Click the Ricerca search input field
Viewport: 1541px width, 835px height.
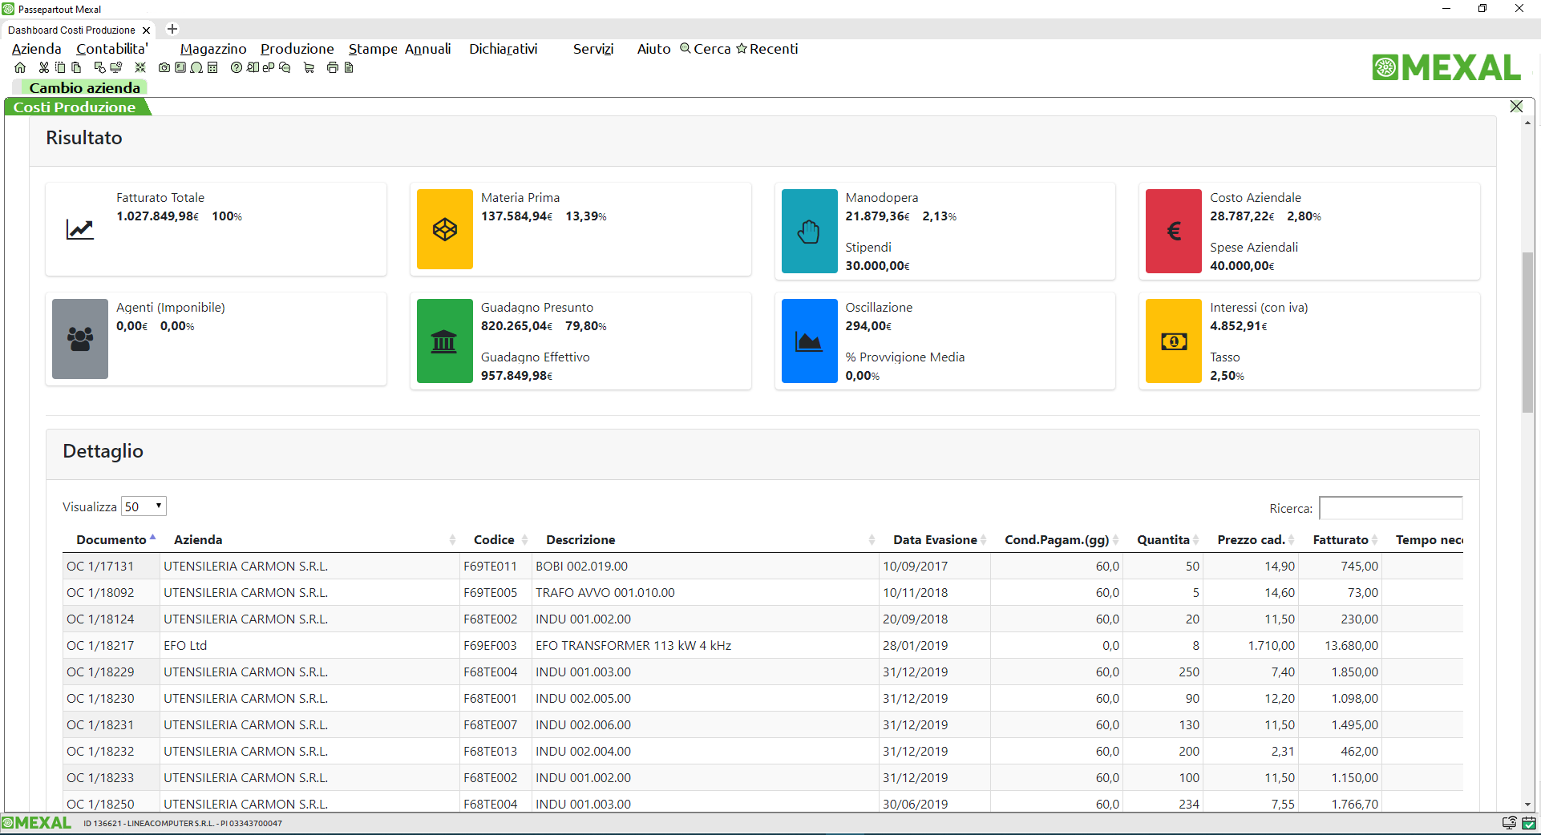tap(1390, 508)
